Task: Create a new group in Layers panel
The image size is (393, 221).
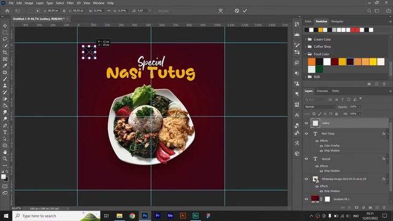Action: (370, 207)
